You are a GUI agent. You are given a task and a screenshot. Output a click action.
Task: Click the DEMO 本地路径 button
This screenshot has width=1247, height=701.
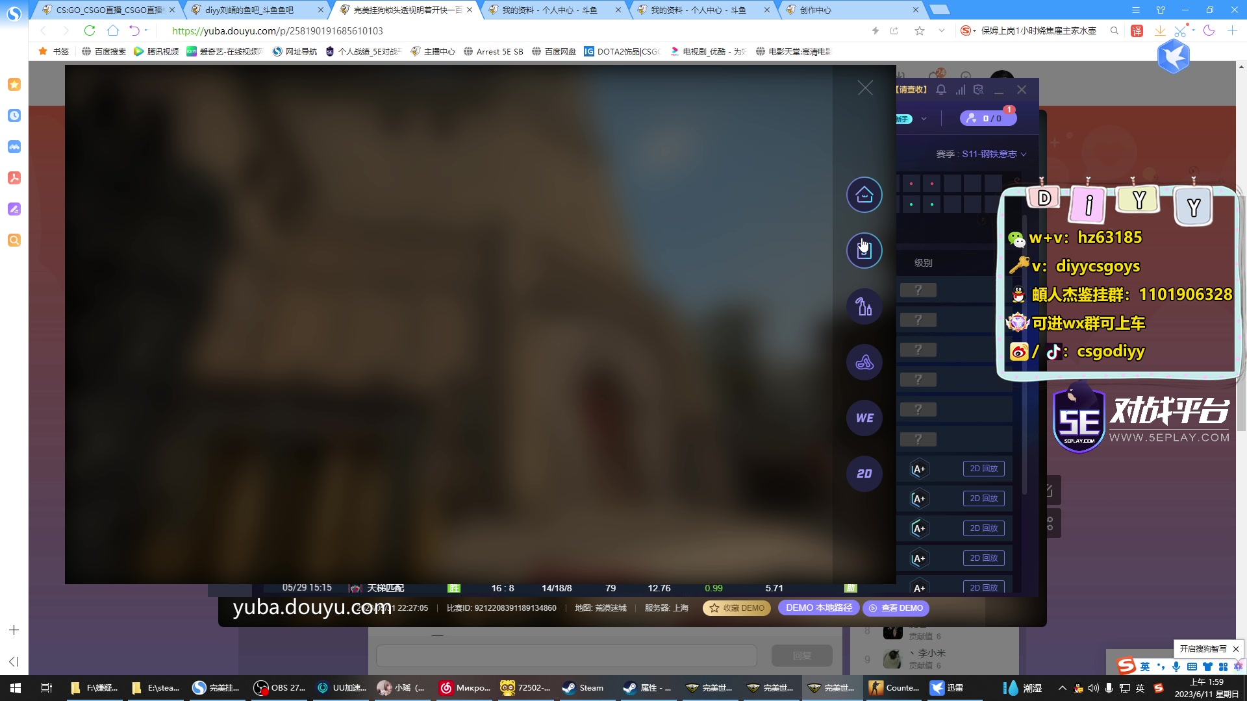click(819, 608)
